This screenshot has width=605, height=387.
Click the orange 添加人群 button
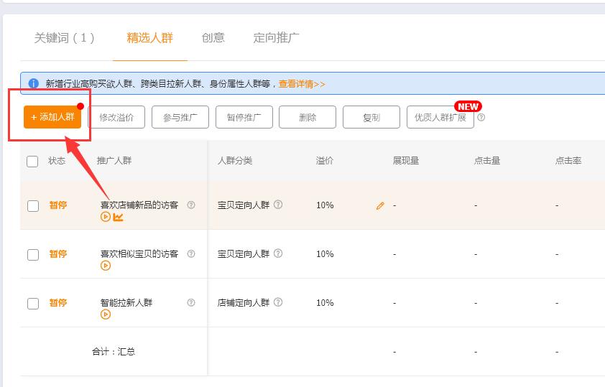click(x=52, y=117)
